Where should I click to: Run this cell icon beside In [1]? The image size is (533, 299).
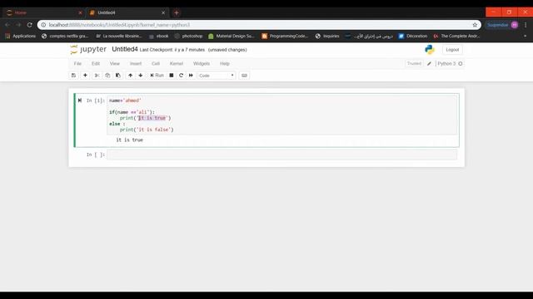[80, 100]
